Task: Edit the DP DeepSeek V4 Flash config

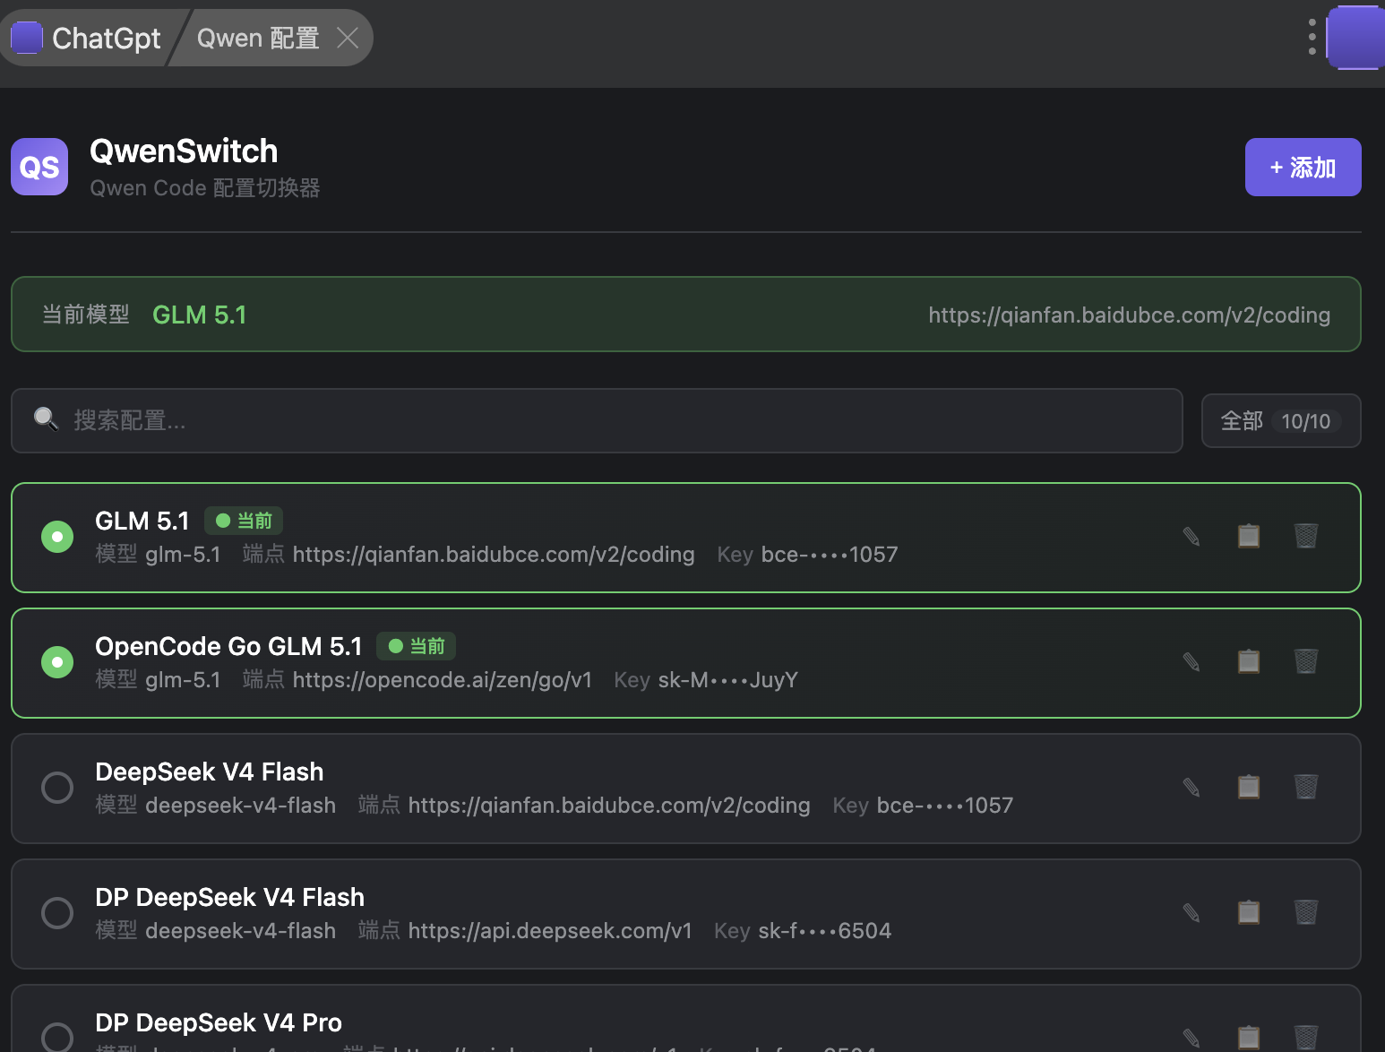Action: [x=1191, y=913]
